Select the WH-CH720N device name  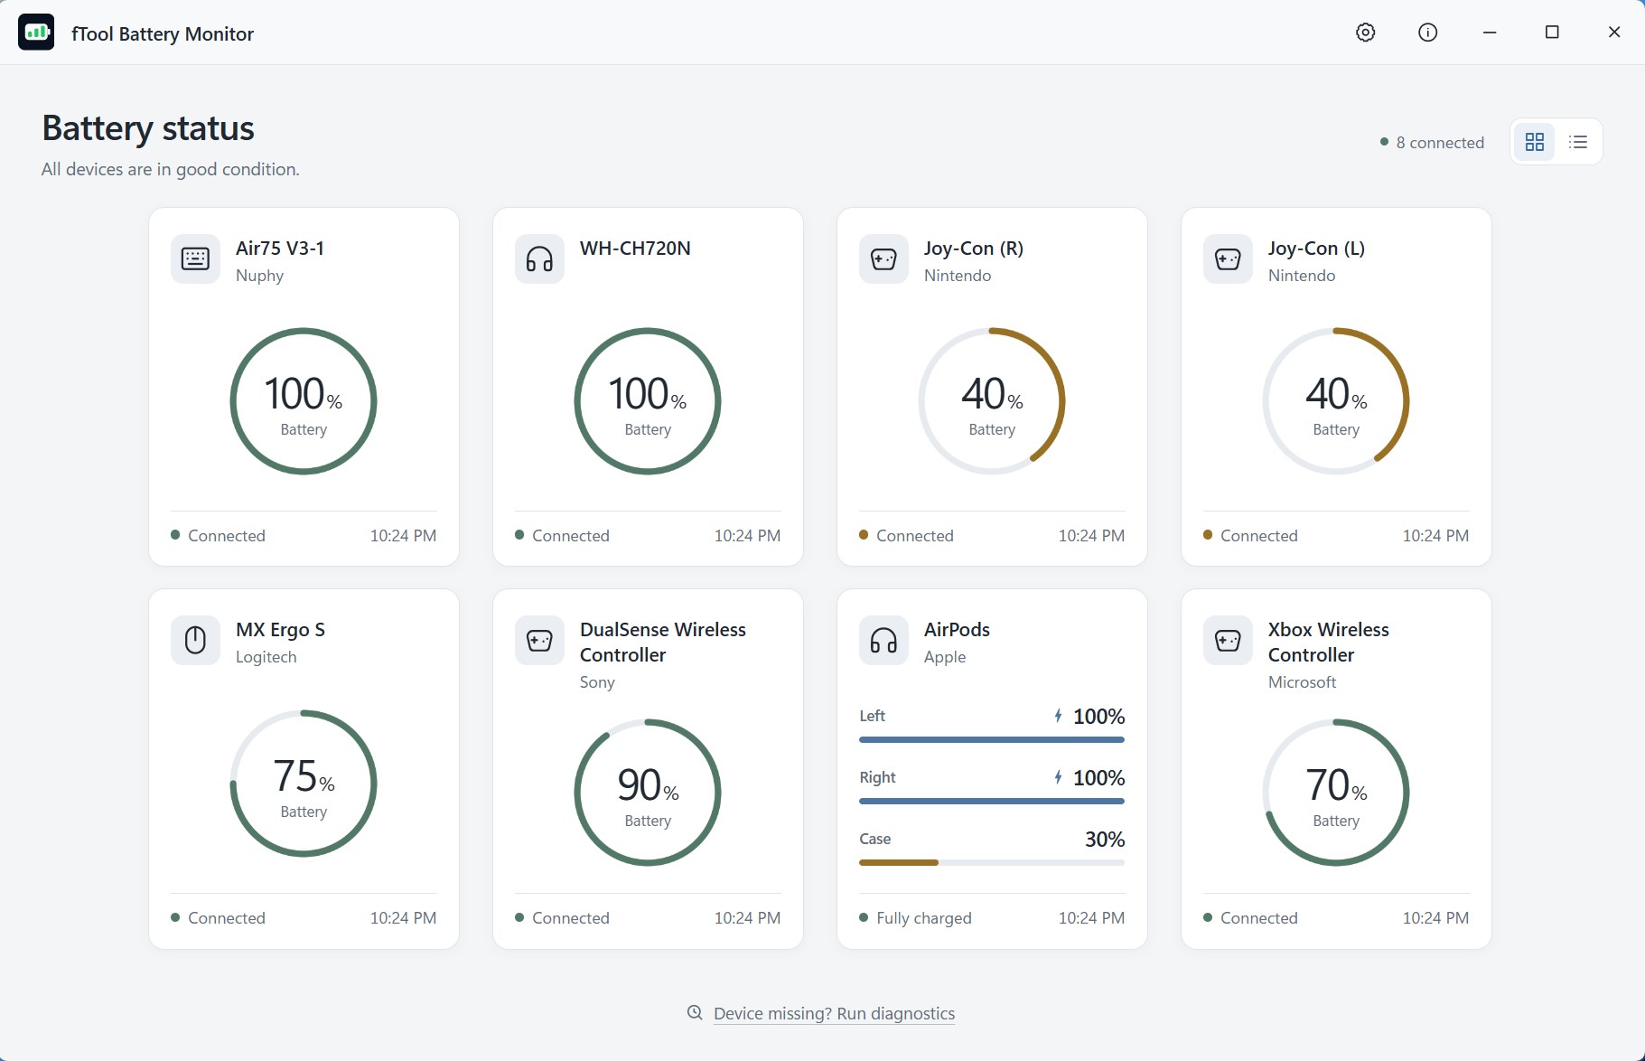point(635,249)
